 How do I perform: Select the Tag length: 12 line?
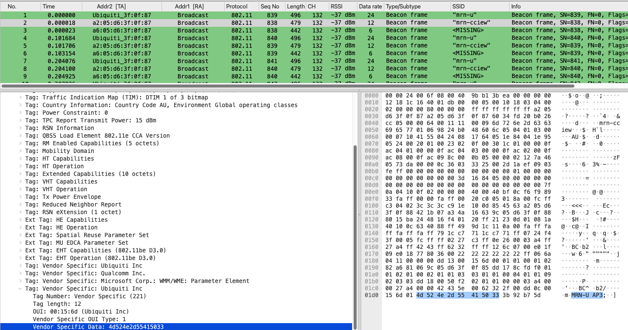click(57, 304)
